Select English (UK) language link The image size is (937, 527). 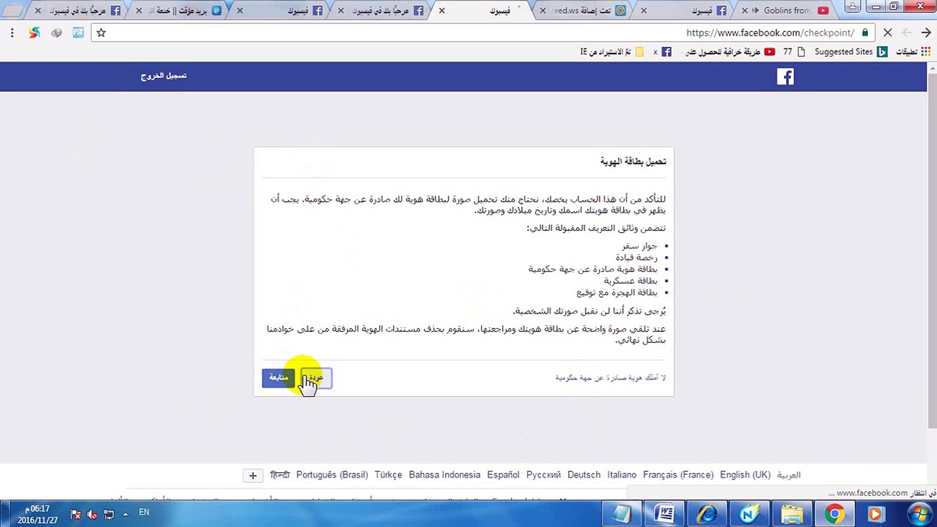tap(745, 475)
